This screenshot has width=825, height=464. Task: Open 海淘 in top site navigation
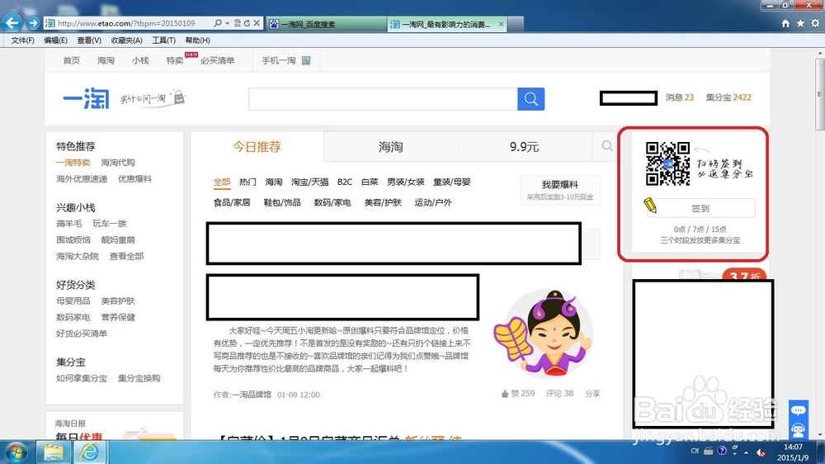point(106,60)
